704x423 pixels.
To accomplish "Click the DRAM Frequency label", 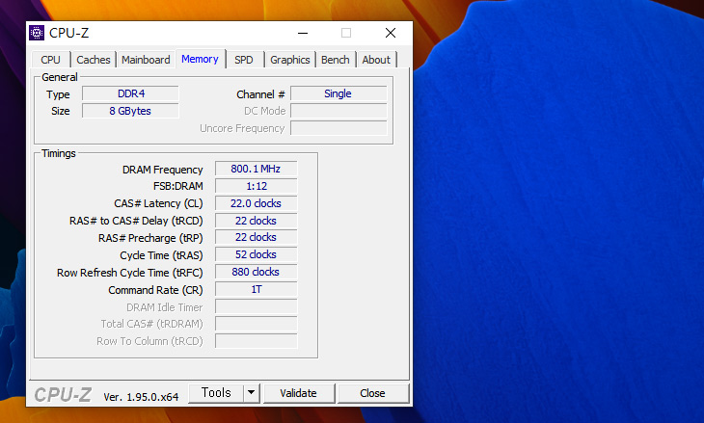I will (163, 170).
